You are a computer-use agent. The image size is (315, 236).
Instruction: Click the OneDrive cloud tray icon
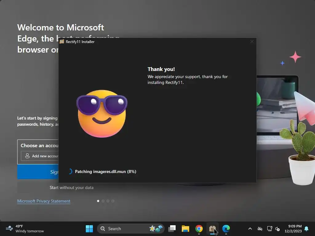point(260,229)
